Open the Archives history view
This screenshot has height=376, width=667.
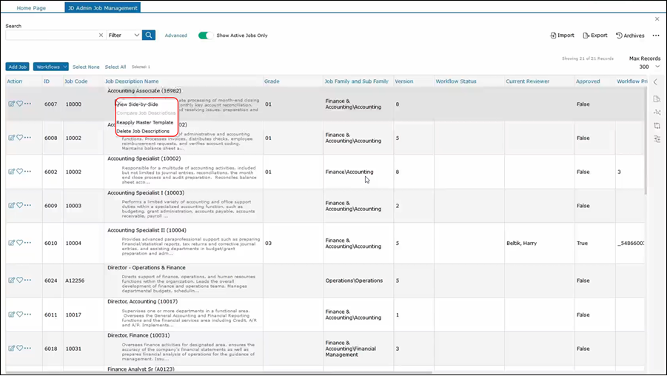click(x=630, y=36)
